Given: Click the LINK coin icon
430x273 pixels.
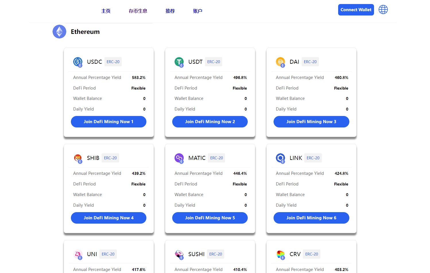Looking at the screenshot, I should click(280, 158).
